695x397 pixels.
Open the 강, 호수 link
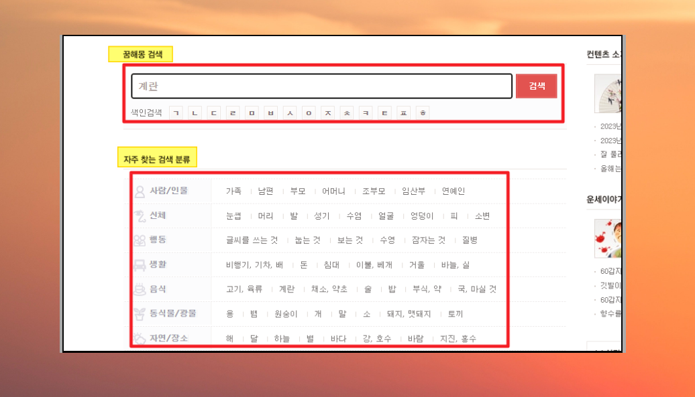pos(377,339)
